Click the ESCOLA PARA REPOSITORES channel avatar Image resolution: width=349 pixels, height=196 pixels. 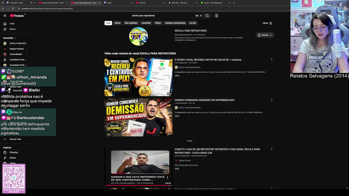point(139,36)
